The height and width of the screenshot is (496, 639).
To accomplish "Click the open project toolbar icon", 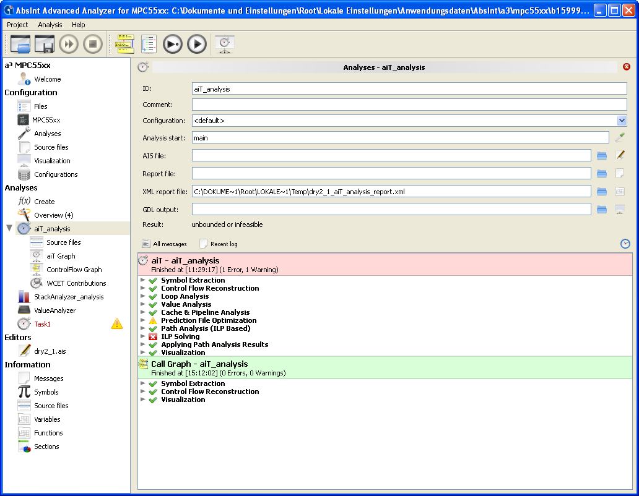I will [20, 44].
